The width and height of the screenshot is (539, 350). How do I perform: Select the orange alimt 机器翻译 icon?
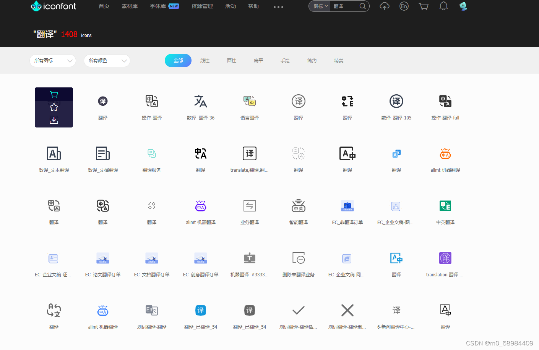point(445,153)
